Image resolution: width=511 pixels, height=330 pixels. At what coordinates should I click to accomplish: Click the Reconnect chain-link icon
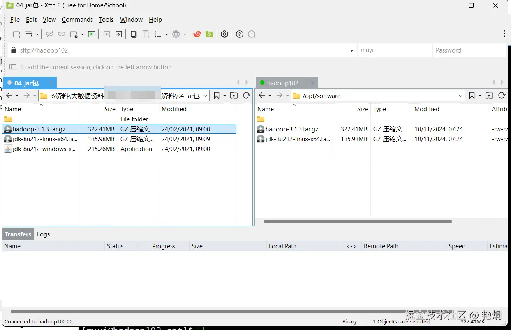point(62,34)
